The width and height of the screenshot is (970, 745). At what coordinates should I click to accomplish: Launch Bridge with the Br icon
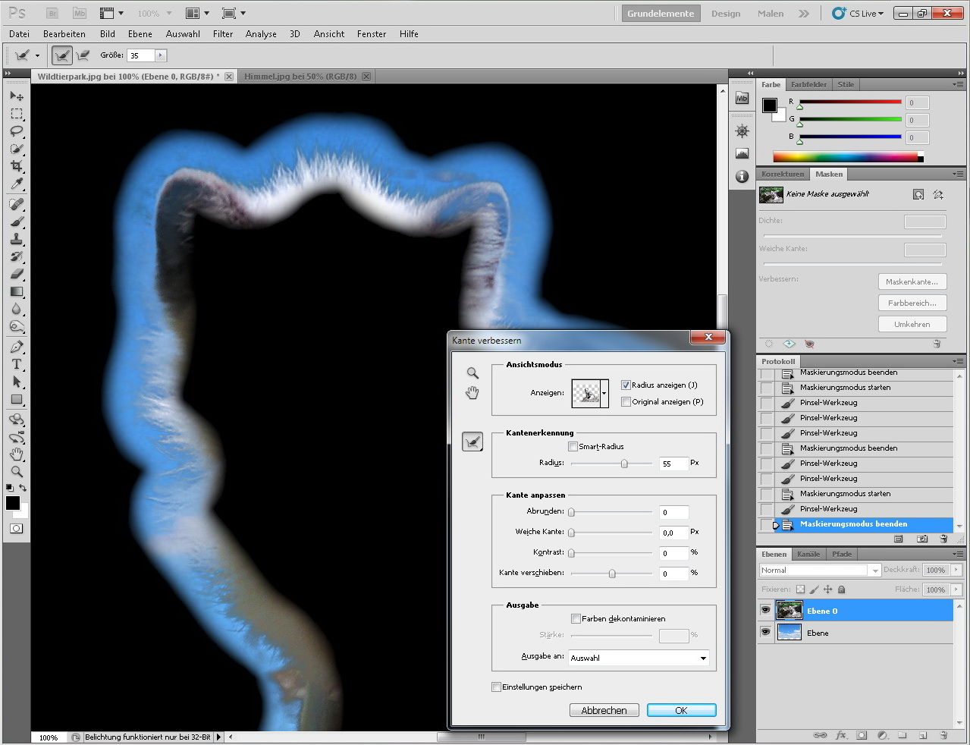52,14
